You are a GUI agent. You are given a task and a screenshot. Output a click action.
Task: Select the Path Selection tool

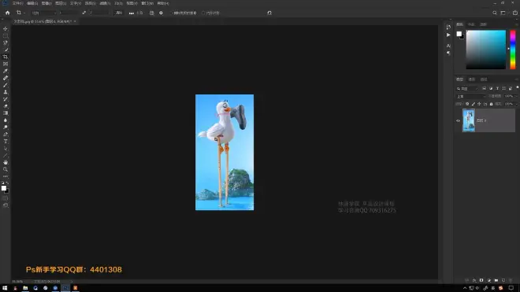[6, 149]
